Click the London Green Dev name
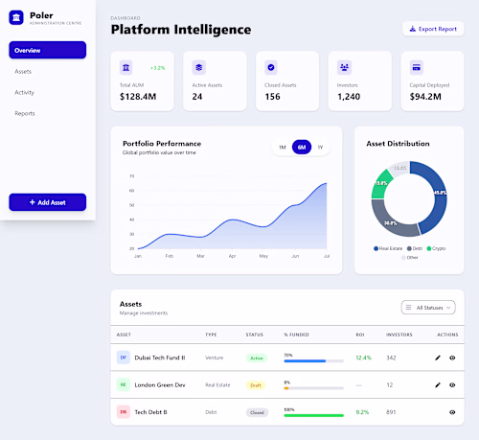The image size is (479, 440). pos(160,384)
